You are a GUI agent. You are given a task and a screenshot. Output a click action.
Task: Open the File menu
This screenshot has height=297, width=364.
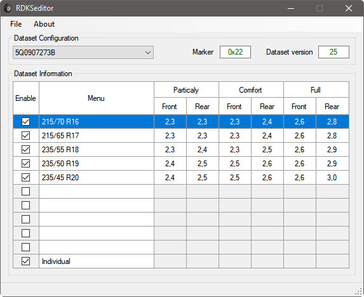coord(16,24)
